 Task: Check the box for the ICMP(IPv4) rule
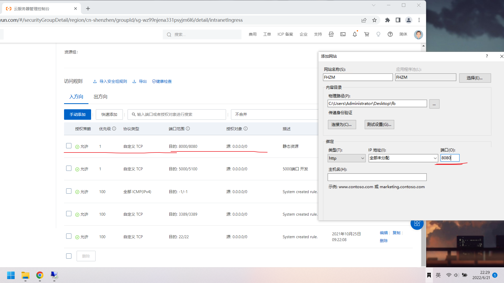point(69,191)
